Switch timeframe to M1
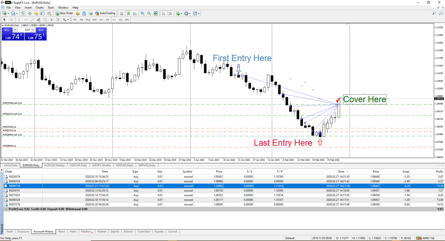This screenshot has width=445, height=241. point(75,20)
